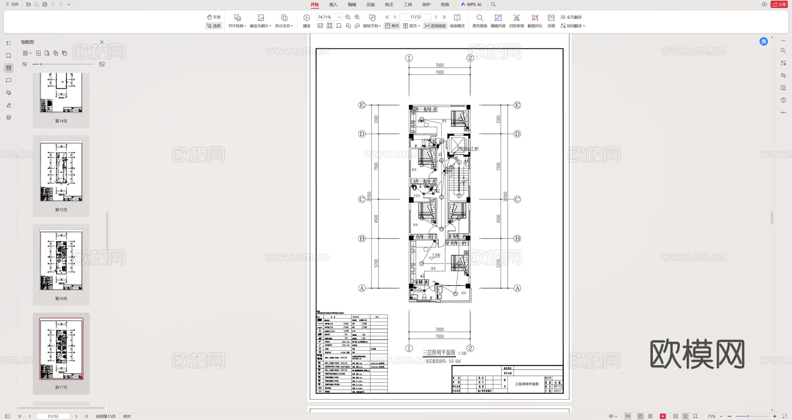Click the vertical document scrollbar
The height and width of the screenshot is (420, 792).
pyautogui.click(x=772, y=218)
